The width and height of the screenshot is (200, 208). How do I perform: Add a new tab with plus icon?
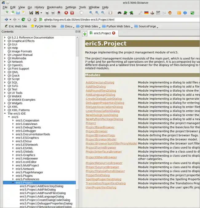click(84, 33)
